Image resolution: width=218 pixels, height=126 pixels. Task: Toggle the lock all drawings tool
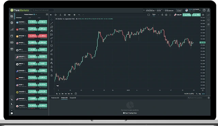pyautogui.click(x=51, y=67)
